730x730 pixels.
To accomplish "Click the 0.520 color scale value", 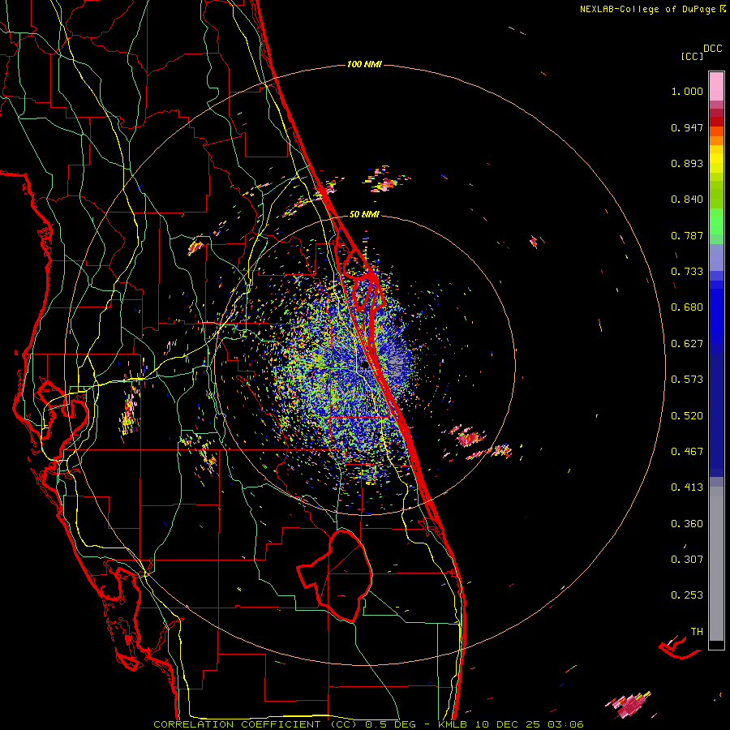I will (687, 416).
